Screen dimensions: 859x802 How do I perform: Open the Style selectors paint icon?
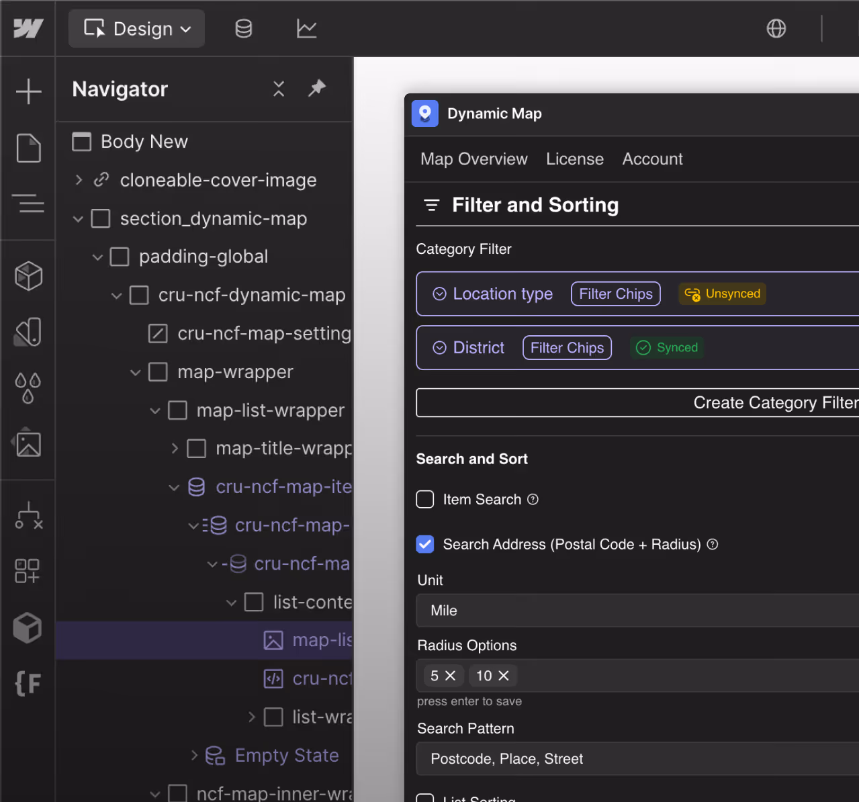tap(28, 332)
